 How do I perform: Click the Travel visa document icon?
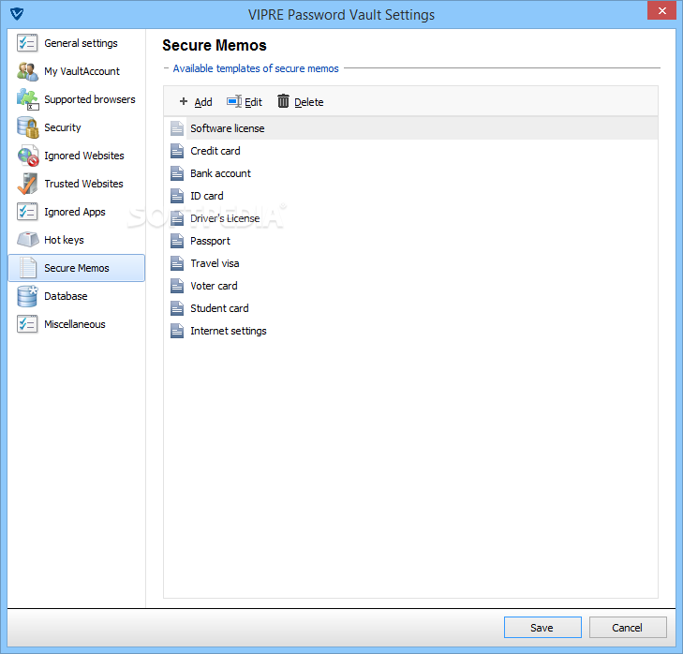(x=177, y=263)
